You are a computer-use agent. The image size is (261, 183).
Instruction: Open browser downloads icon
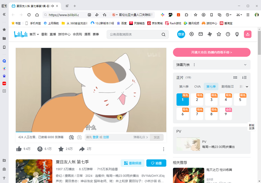click(203, 15)
